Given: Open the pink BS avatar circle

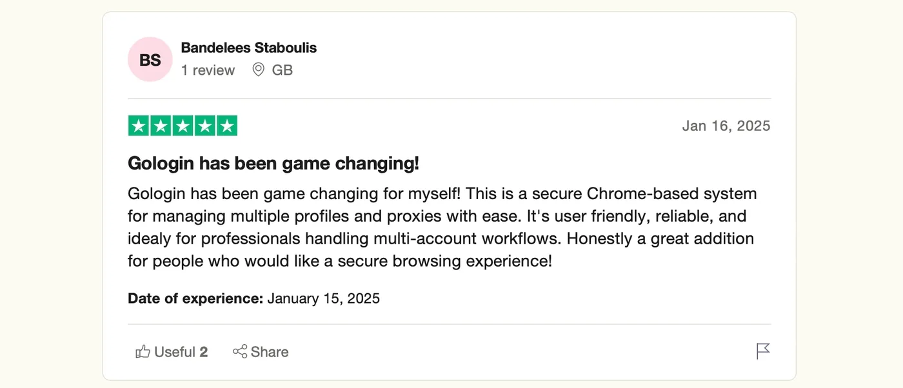Looking at the screenshot, I should pos(150,59).
